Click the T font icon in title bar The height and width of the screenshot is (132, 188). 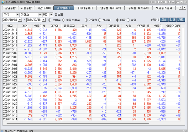(159, 2)
